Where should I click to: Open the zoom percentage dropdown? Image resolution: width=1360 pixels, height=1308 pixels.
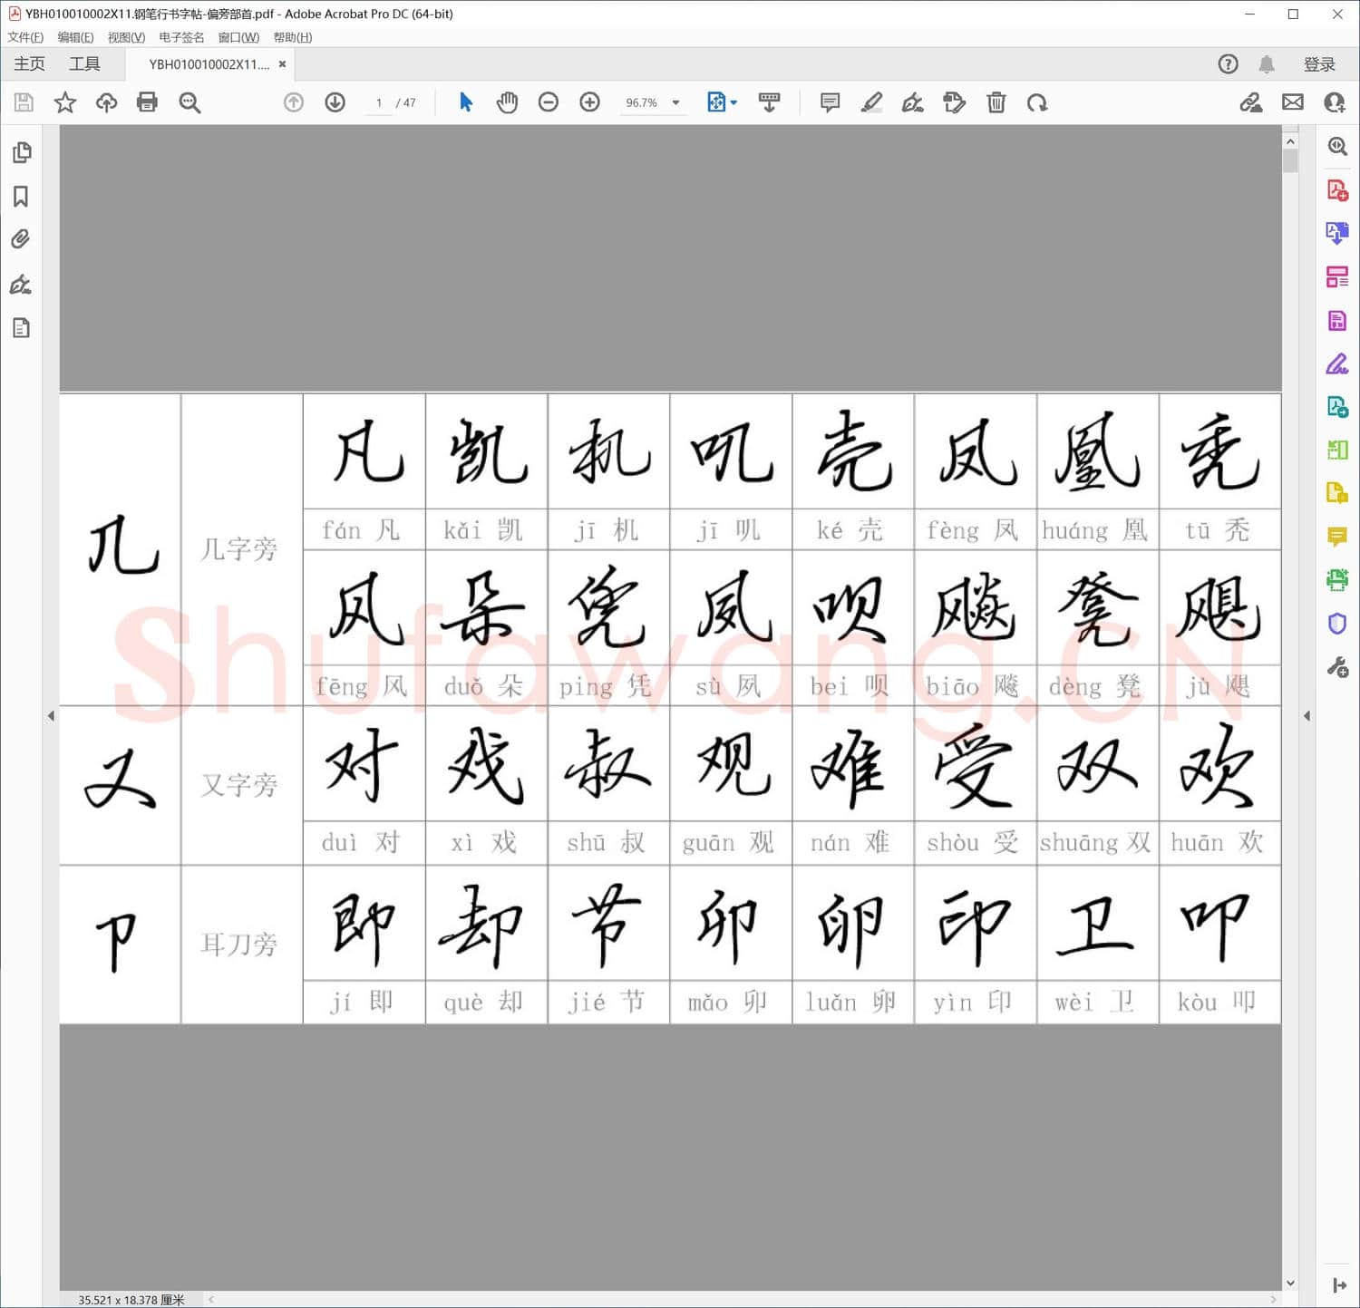point(675,102)
